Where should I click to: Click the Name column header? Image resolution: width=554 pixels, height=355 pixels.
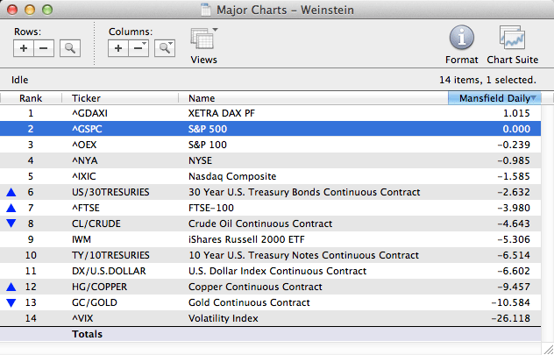coord(202,98)
